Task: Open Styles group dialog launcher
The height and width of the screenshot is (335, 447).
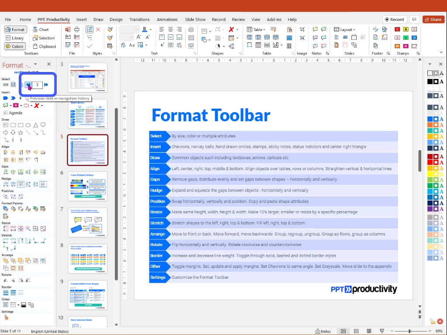Action: point(114,53)
